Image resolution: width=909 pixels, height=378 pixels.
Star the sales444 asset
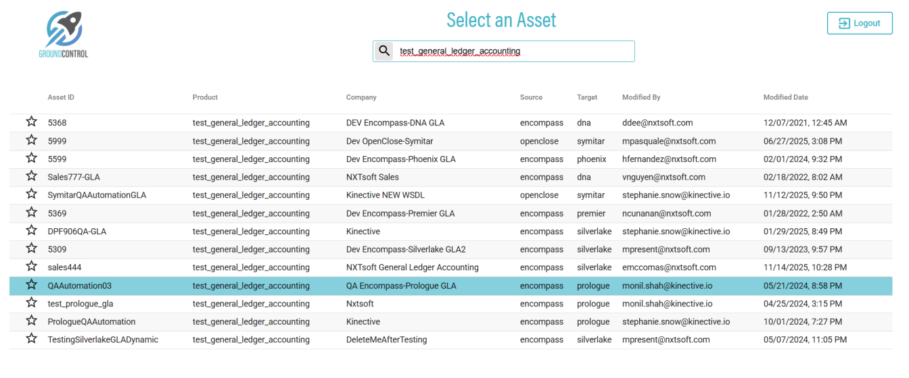(x=31, y=267)
